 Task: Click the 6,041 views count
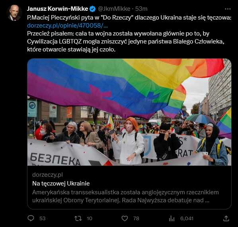tap(187, 219)
